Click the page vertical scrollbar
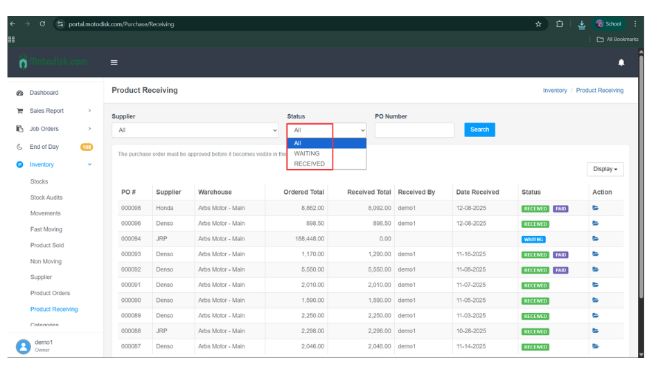The width and height of the screenshot is (665, 374). [x=640, y=173]
